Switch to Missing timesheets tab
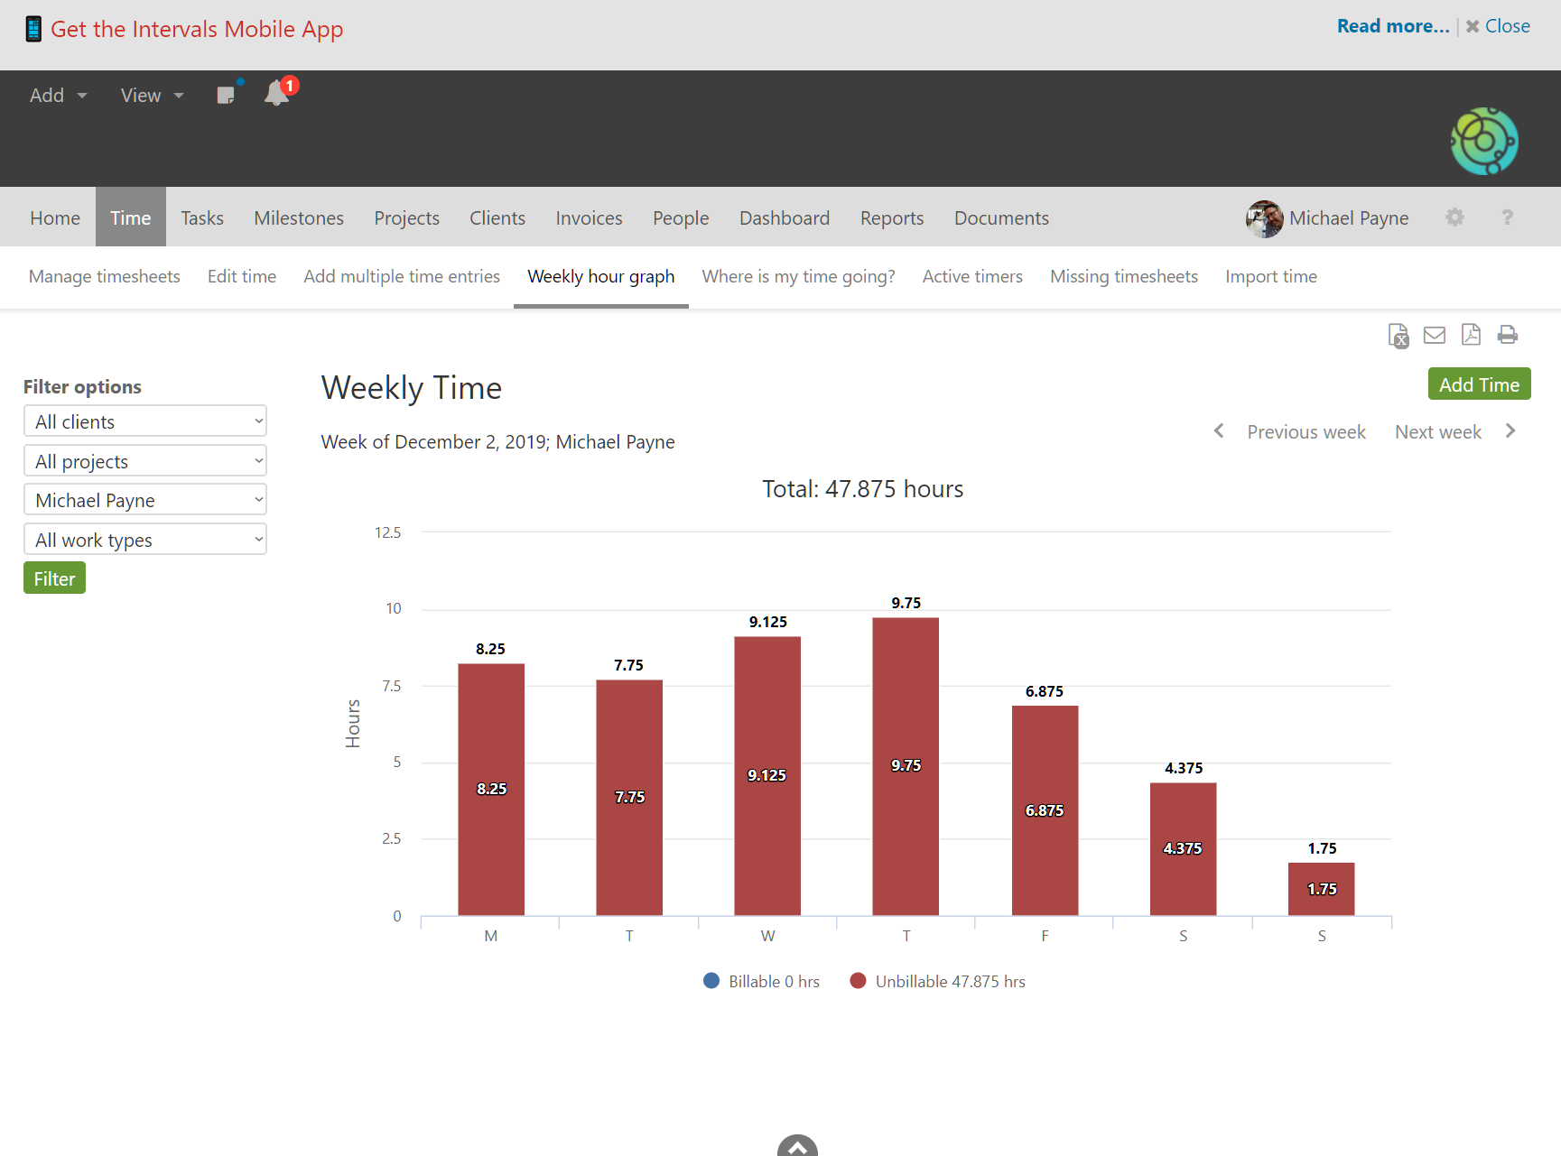Image resolution: width=1561 pixels, height=1156 pixels. (x=1123, y=276)
